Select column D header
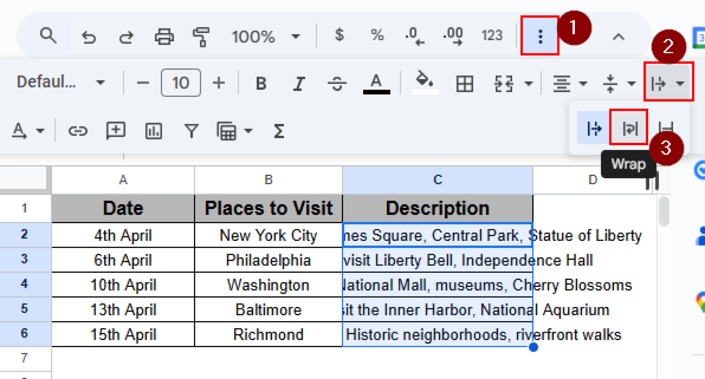 (x=592, y=179)
